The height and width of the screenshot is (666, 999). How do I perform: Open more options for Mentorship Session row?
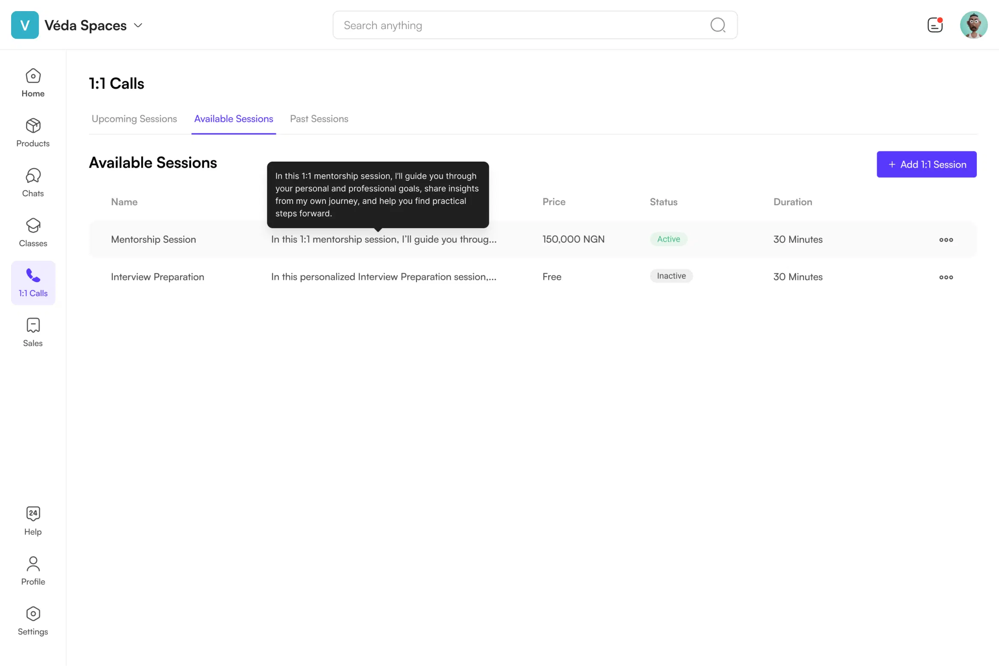[x=946, y=240]
